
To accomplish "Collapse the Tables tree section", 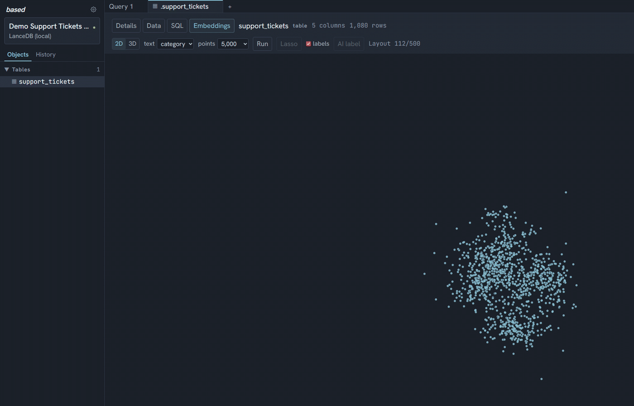I will [7, 69].
